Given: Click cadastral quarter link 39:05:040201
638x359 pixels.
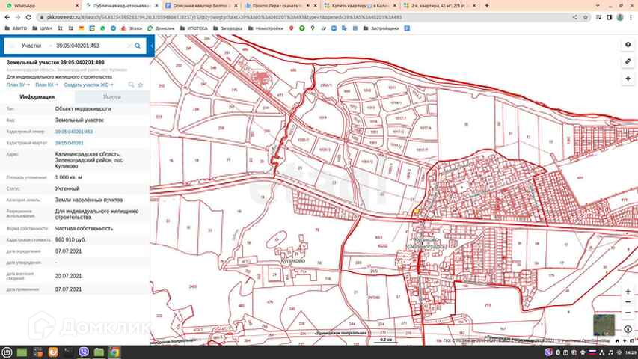Looking at the screenshot, I should (x=69, y=142).
